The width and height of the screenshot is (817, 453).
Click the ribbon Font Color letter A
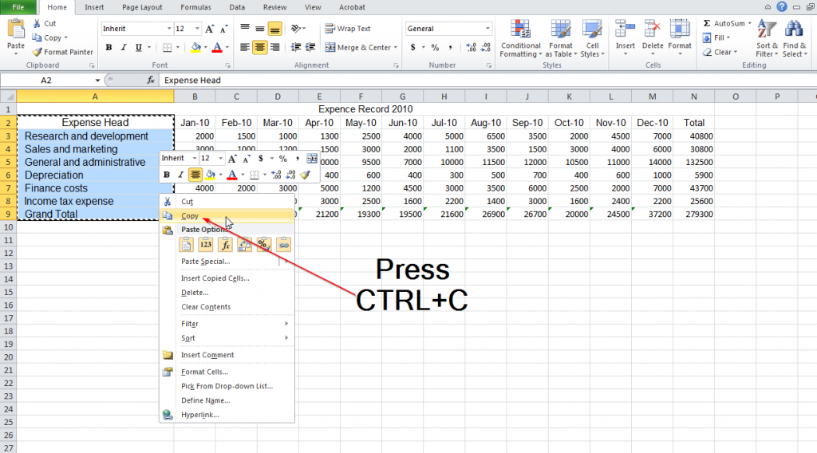(x=217, y=47)
